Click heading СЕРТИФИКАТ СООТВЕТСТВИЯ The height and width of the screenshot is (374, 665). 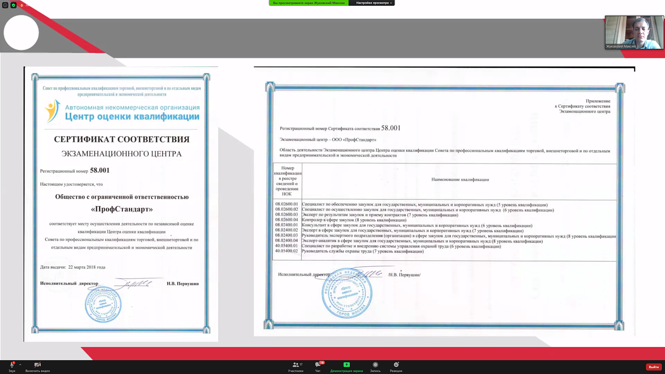tap(121, 139)
